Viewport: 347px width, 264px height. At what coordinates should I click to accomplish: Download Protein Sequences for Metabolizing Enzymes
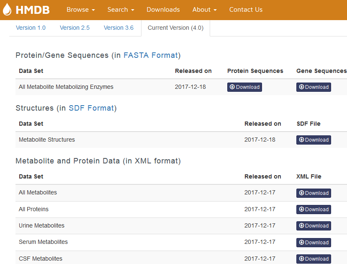(244, 87)
